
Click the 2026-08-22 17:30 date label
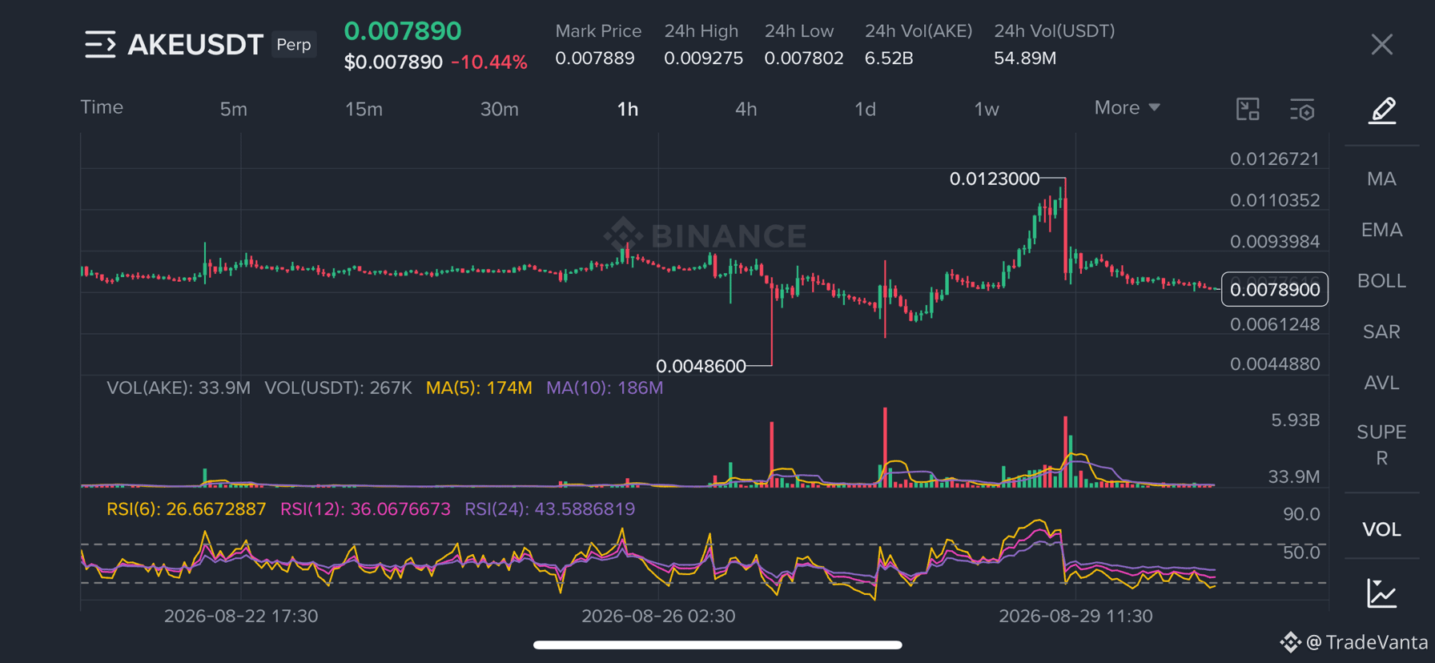(x=241, y=616)
